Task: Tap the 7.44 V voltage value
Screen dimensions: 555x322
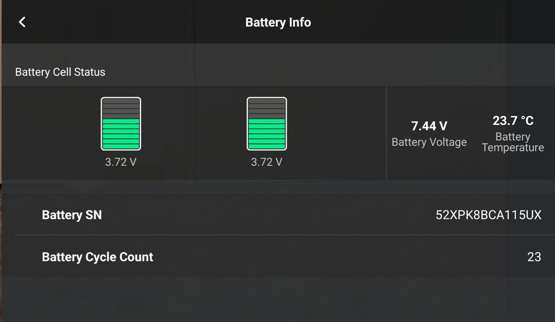Action: (x=429, y=126)
